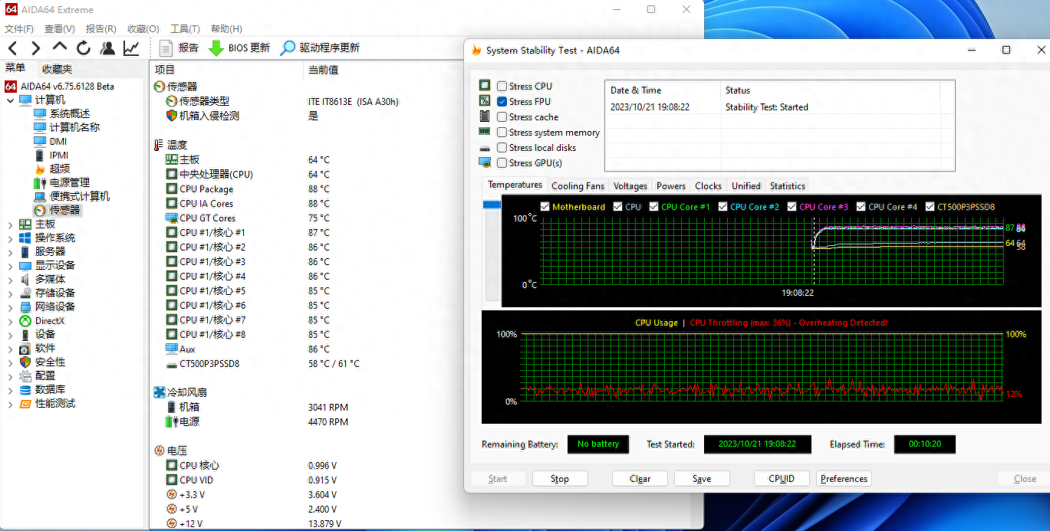Uncheck the Stress FPU option
Screen dimensions: 1050x531
[x=502, y=102]
